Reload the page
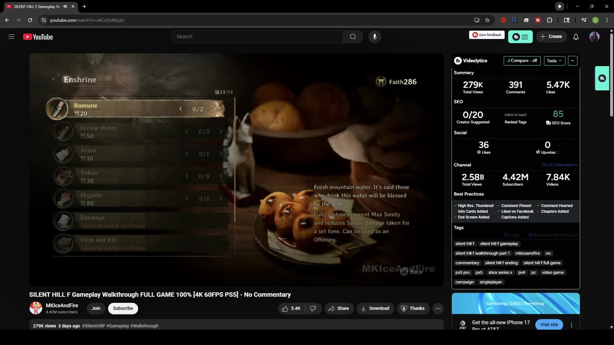Image resolution: width=614 pixels, height=345 pixels. 30,20
